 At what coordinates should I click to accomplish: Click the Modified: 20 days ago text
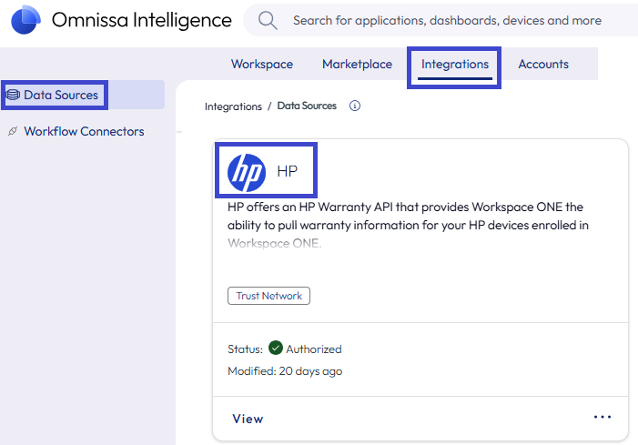[285, 371]
